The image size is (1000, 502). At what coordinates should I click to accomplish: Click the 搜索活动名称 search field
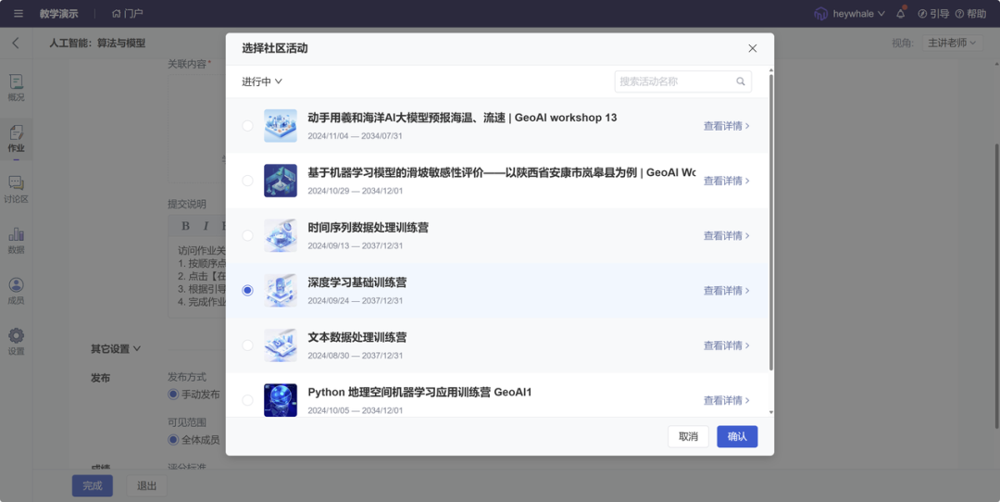click(x=683, y=82)
